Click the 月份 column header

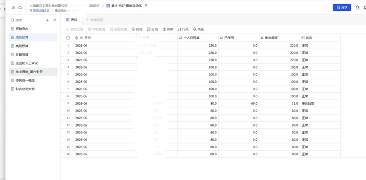pyautogui.click(x=105, y=38)
